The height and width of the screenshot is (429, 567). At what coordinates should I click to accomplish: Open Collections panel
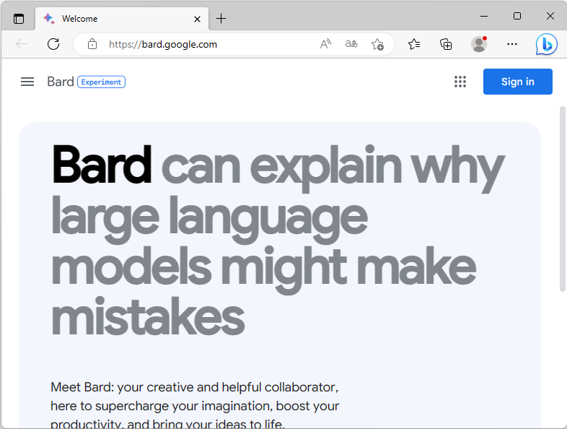[446, 44]
